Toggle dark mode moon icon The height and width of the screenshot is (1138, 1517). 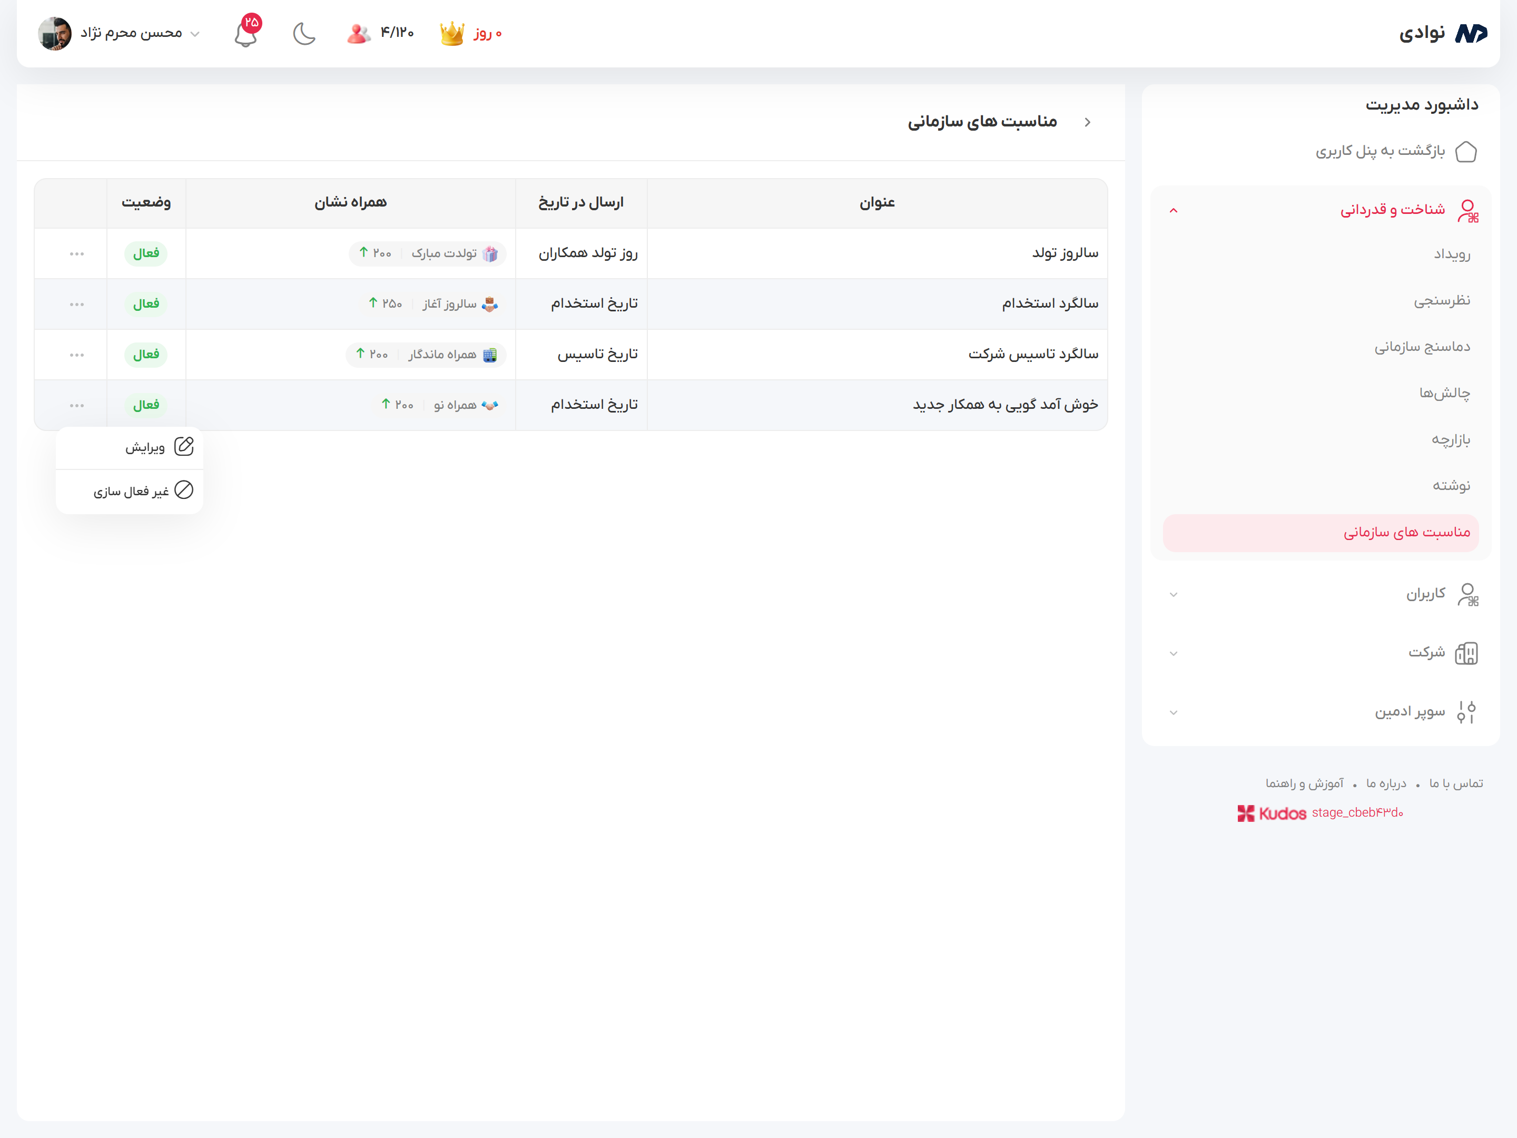click(304, 33)
